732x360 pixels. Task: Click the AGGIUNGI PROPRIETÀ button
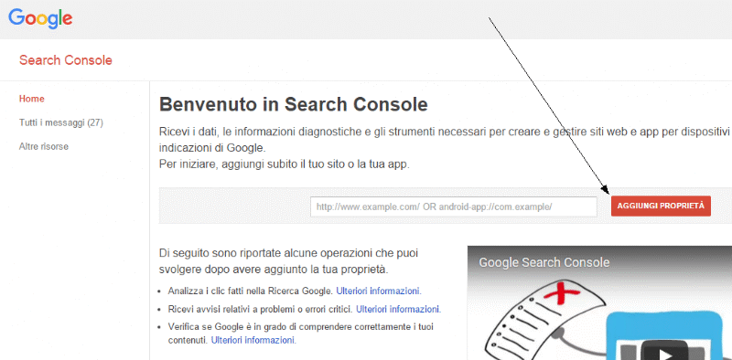661,206
